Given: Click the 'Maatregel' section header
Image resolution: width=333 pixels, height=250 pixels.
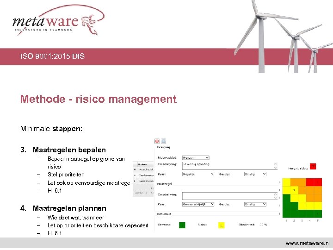Looking at the screenshot, I should pos(165,184).
